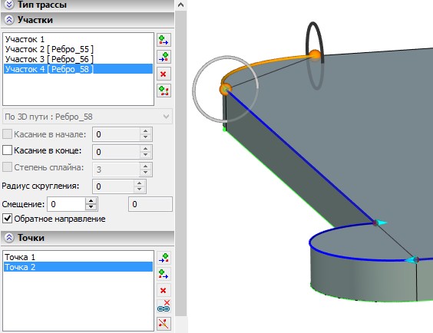The height and width of the screenshot is (333, 433).
Task: Click the top add-point icon beside Точки list
Action: [x=164, y=258]
